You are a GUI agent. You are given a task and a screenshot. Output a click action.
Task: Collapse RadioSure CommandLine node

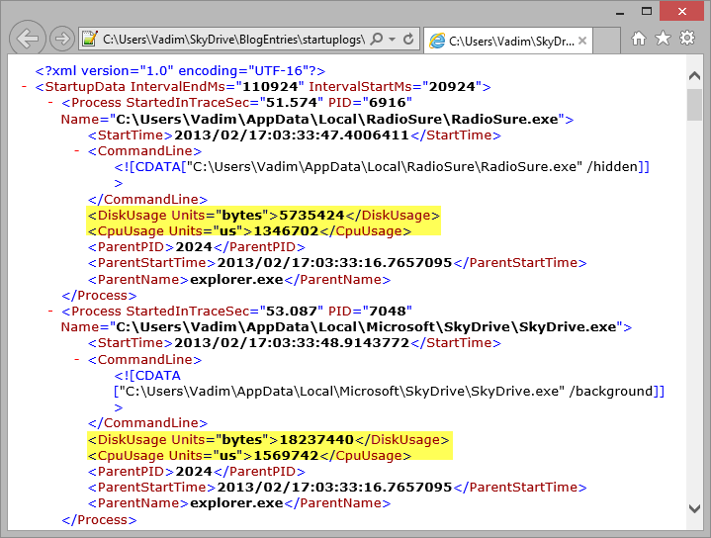click(76, 150)
